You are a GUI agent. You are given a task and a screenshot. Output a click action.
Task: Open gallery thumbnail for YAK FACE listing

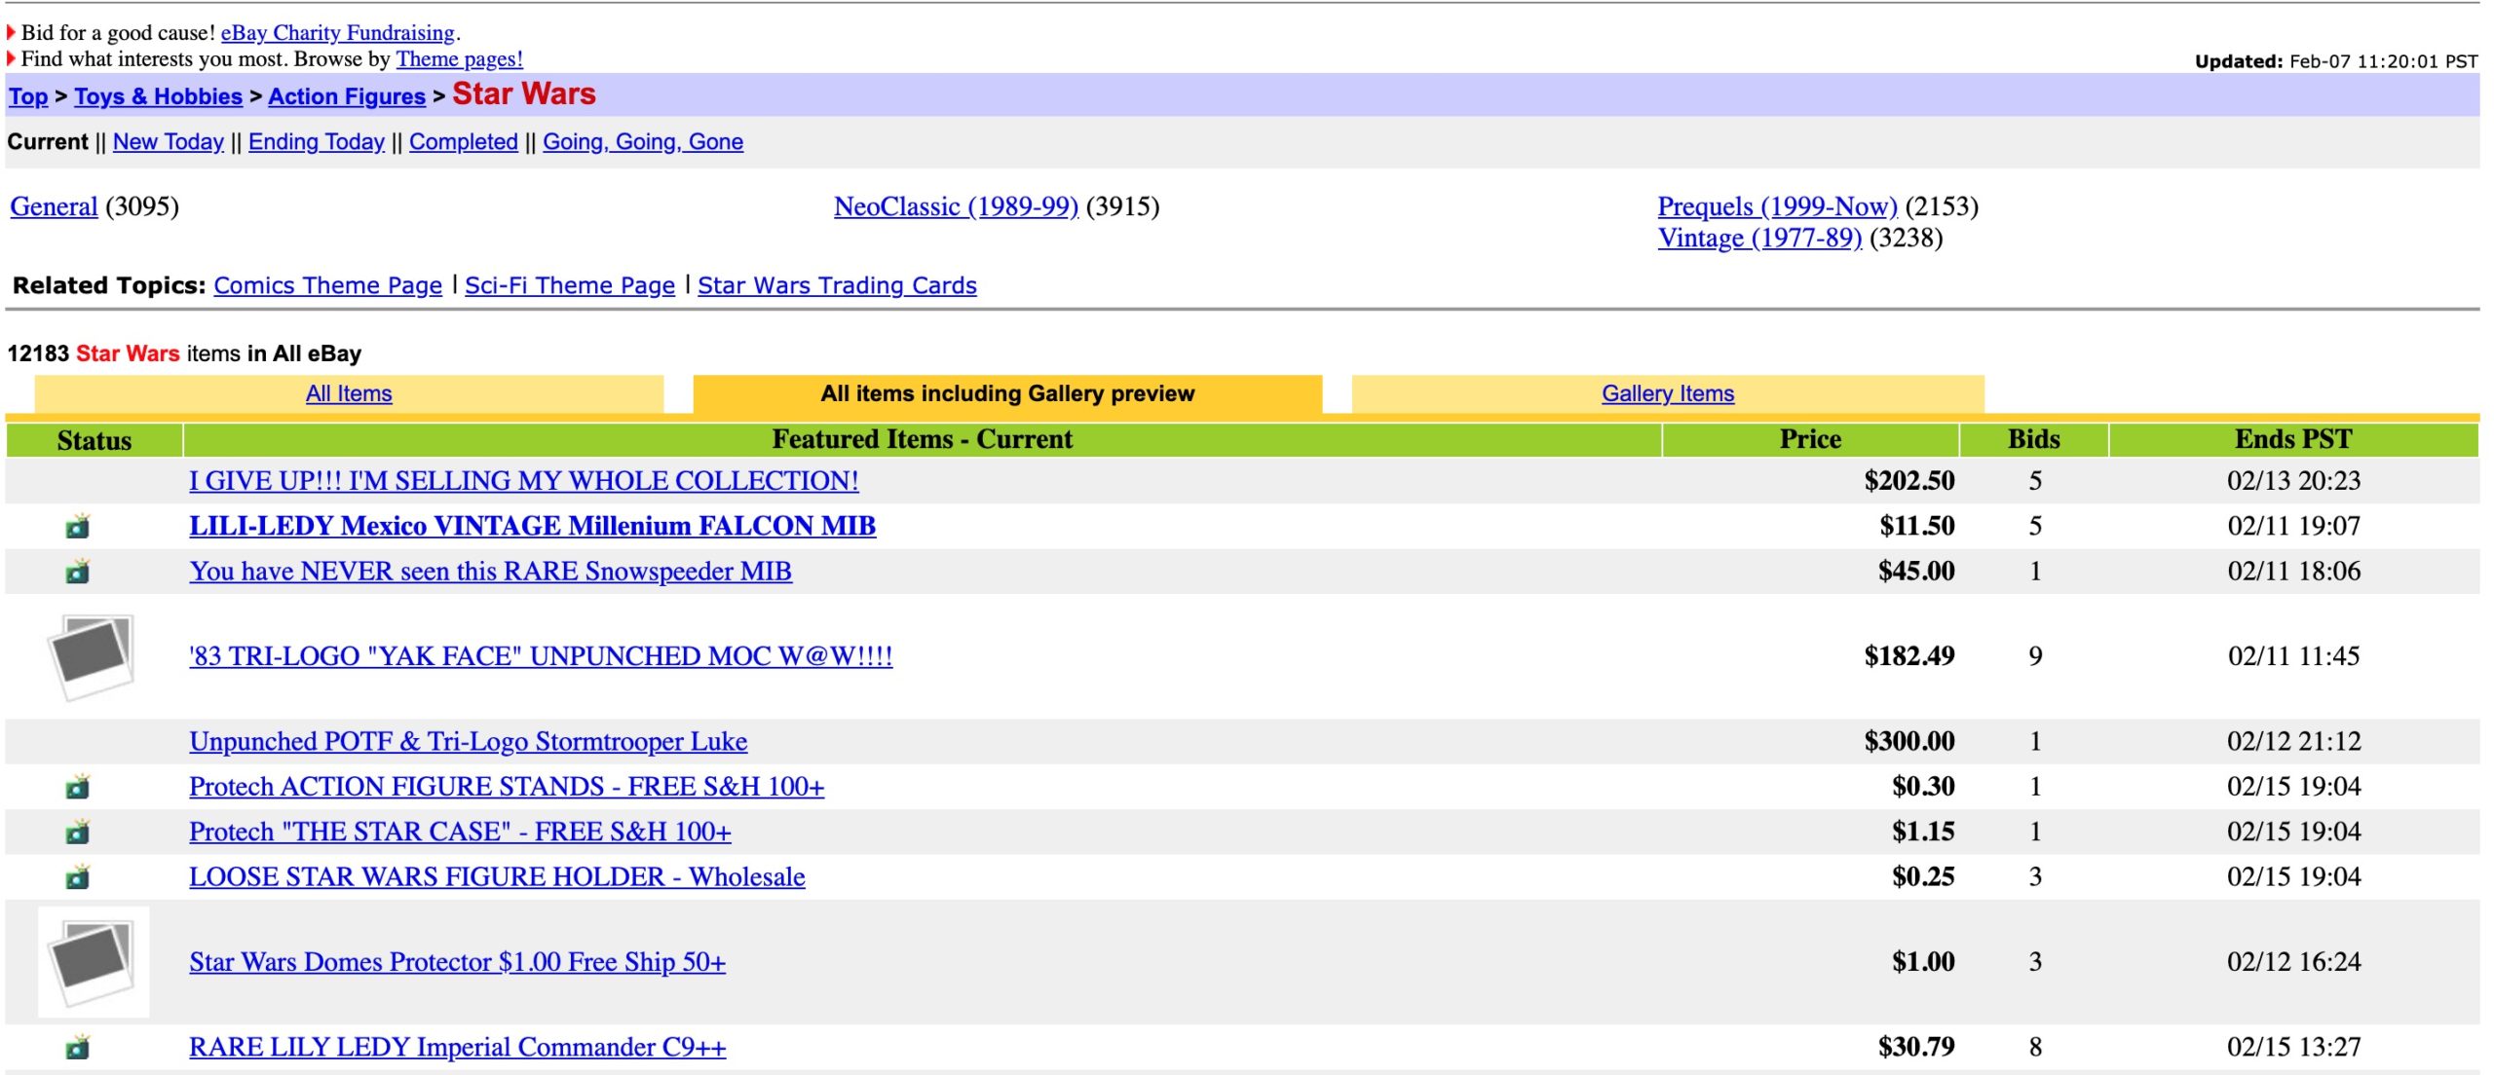[x=92, y=656]
